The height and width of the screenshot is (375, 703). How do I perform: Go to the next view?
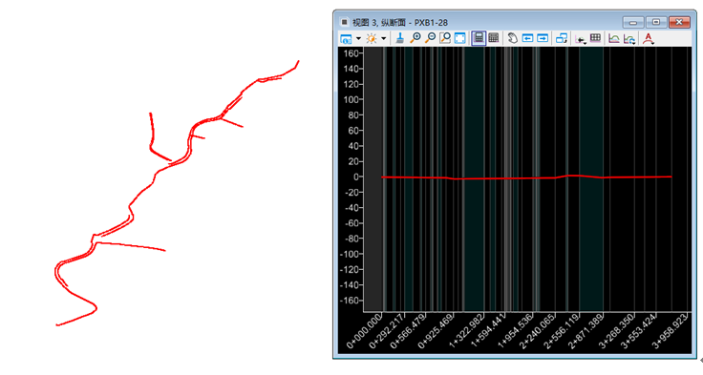[543, 38]
